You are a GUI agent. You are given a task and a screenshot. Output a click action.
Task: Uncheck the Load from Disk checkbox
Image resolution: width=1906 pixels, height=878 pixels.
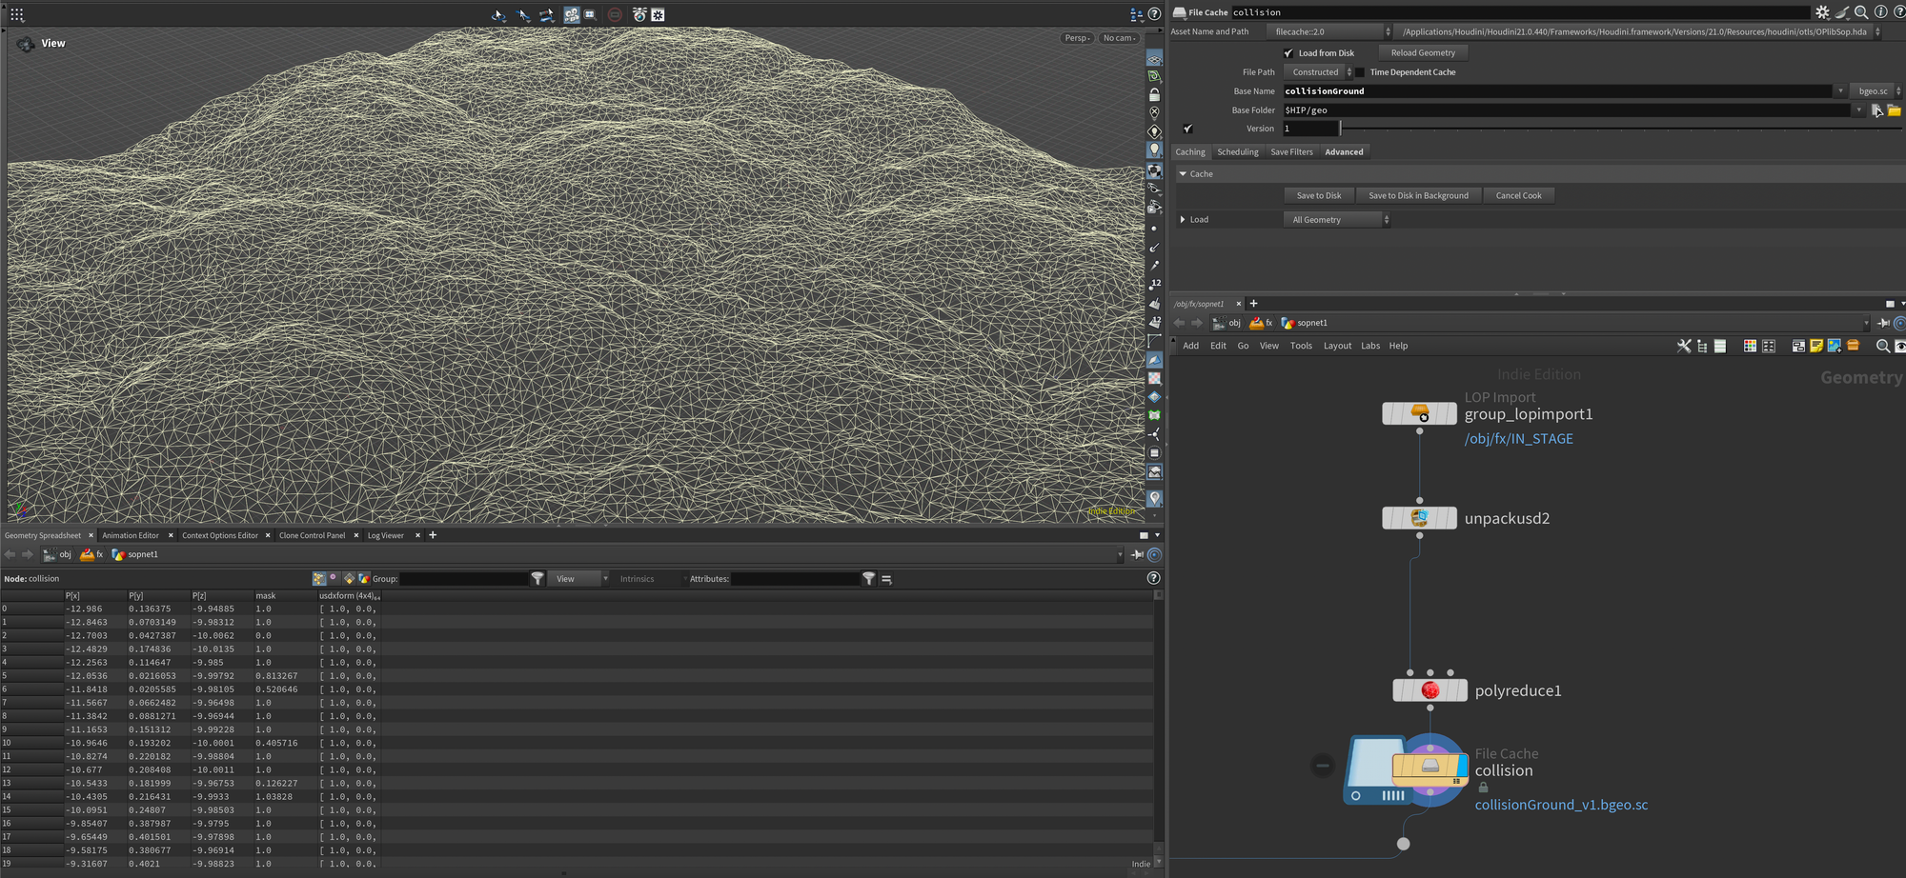1288,53
